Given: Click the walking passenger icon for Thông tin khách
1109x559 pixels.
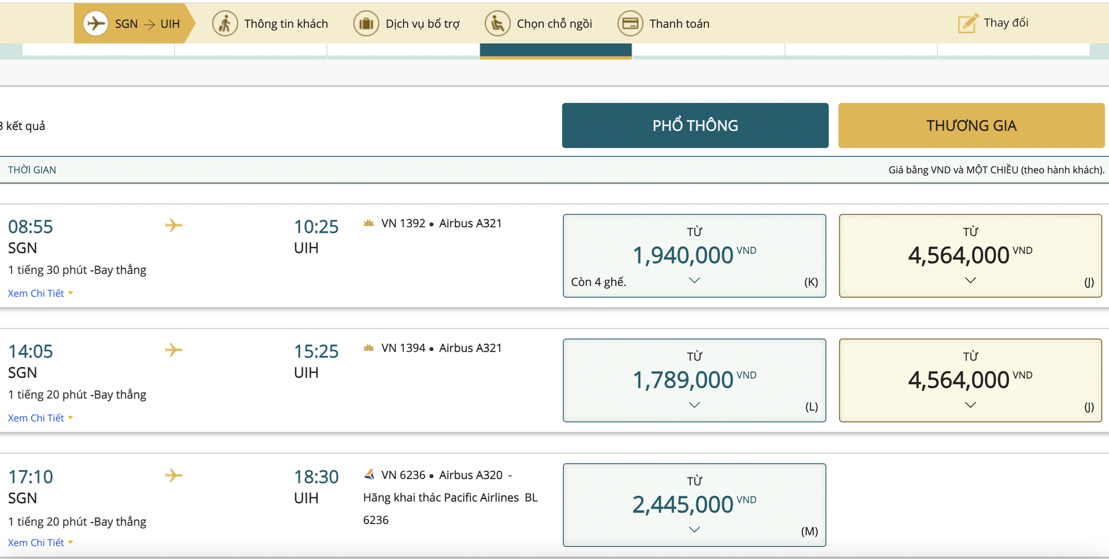Looking at the screenshot, I should [225, 24].
